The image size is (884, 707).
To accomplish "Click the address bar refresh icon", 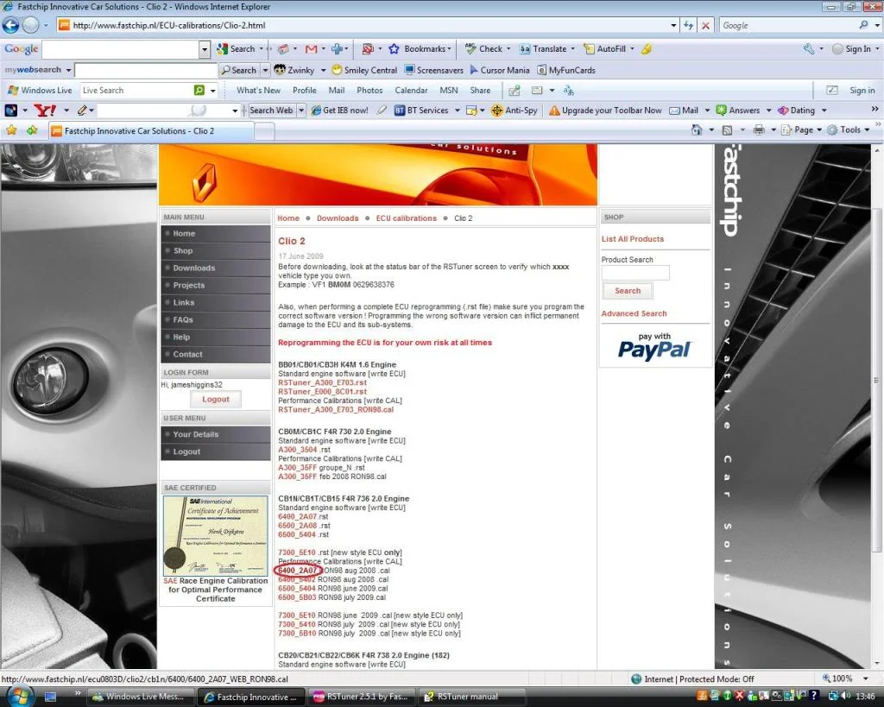I will pyautogui.click(x=688, y=25).
